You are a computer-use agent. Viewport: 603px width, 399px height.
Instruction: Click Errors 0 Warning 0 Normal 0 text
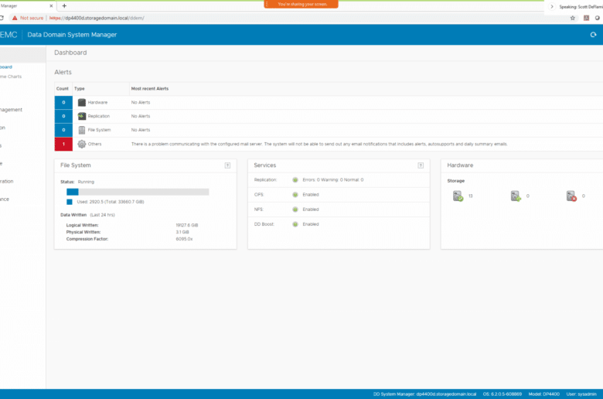point(332,179)
